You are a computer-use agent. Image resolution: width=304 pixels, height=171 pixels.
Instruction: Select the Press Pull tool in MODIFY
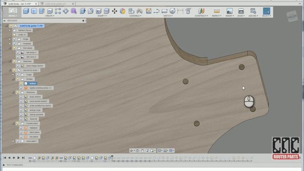coord(83,11)
